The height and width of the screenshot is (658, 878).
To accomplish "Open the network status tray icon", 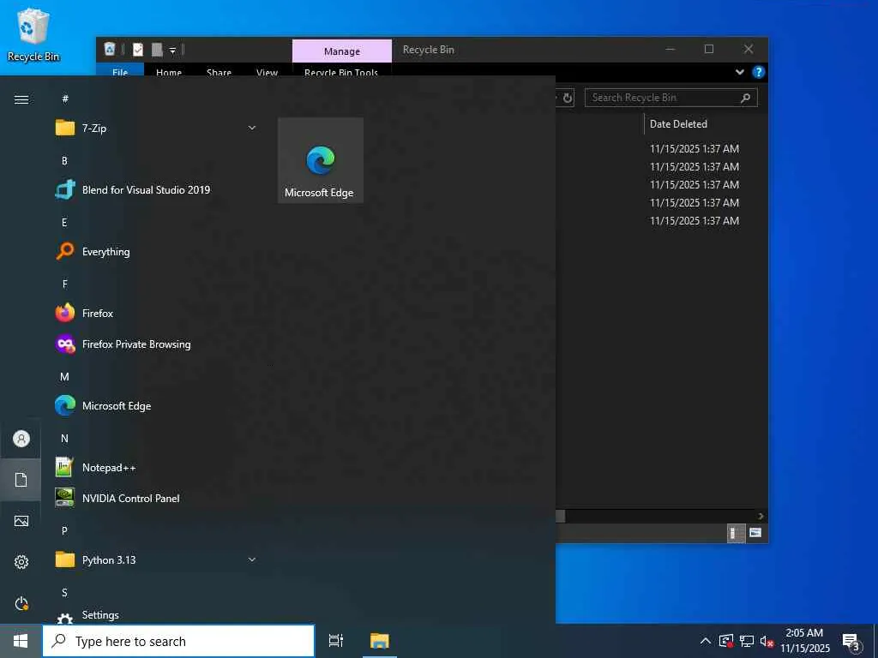I will click(747, 641).
